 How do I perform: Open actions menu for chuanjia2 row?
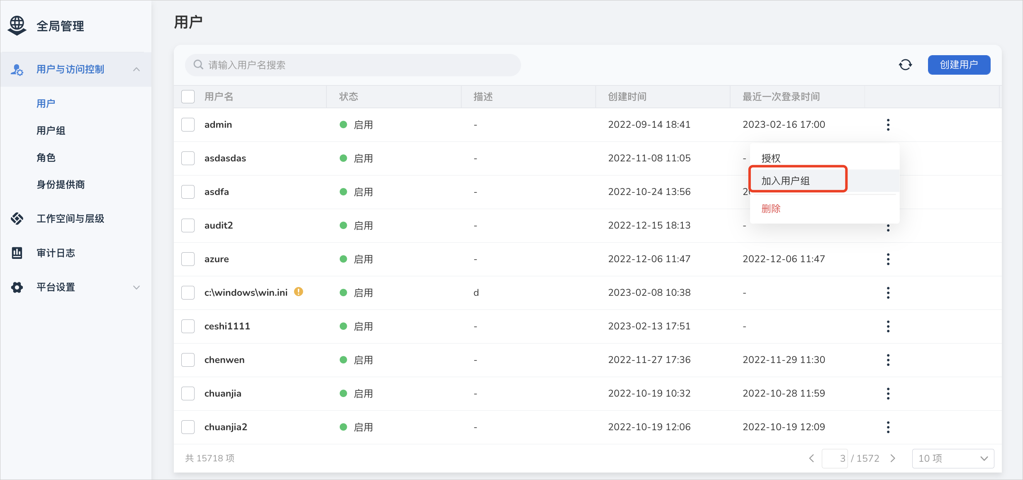click(888, 427)
